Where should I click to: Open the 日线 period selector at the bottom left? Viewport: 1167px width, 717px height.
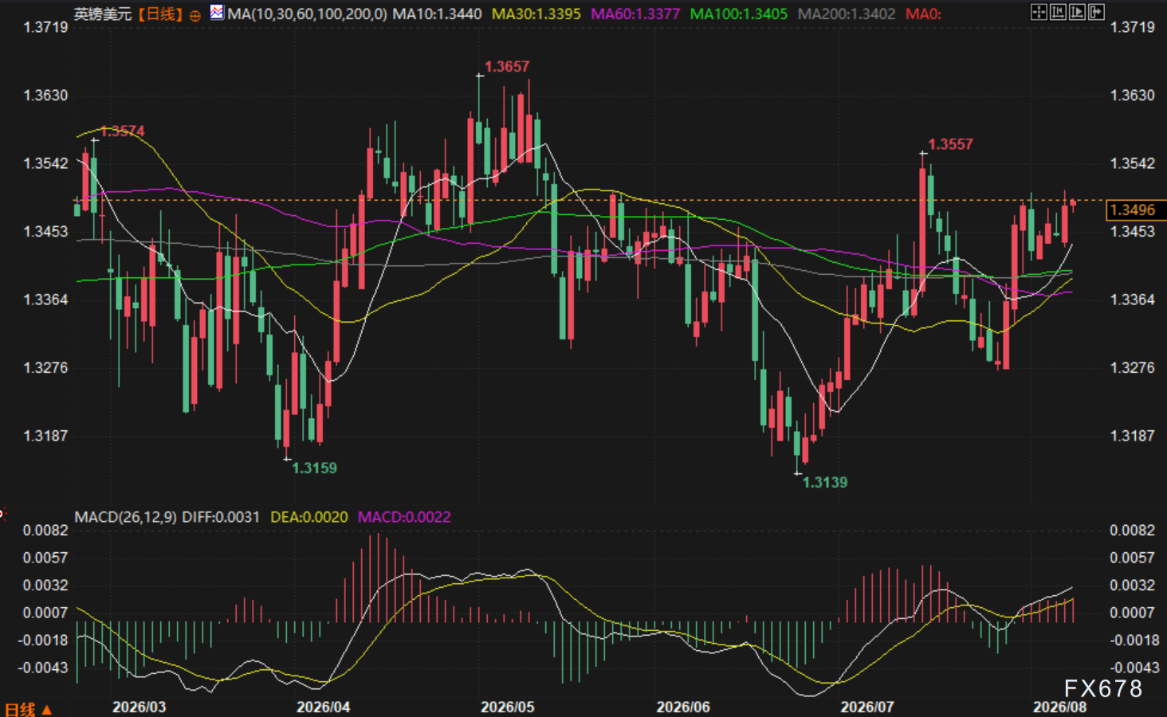point(28,709)
